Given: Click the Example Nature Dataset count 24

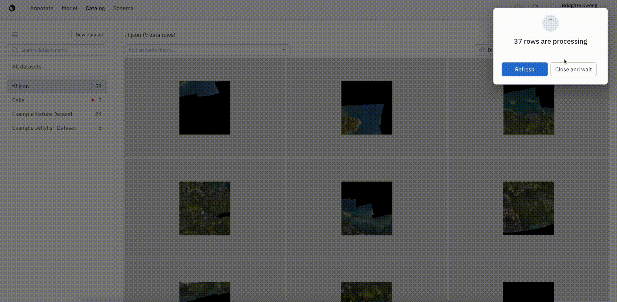Looking at the screenshot, I should (x=98, y=114).
